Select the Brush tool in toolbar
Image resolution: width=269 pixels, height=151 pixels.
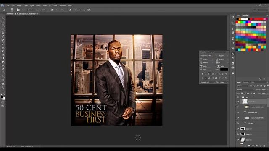click(x=3, y=44)
